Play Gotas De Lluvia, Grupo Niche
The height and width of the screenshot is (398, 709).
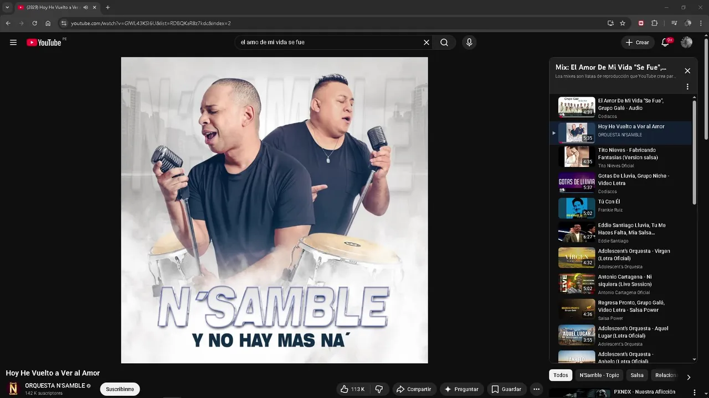coord(620,183)
